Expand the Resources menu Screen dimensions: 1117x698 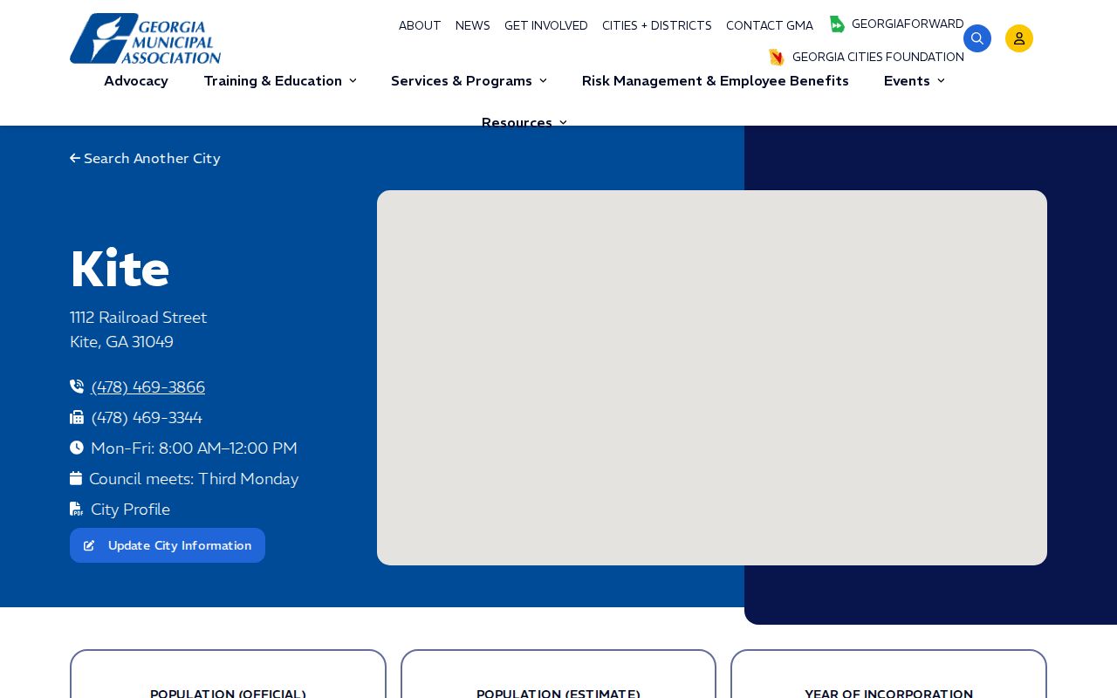[524, 123]
